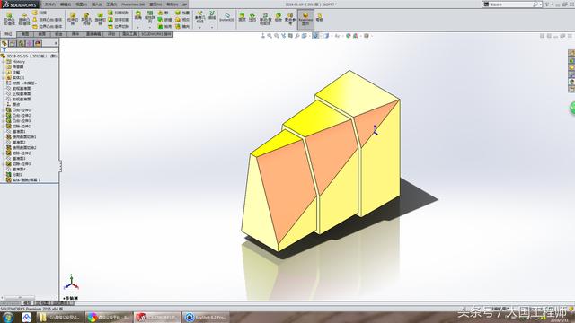Viewport: 575px width, 323px height.
Task: Expand the 凸台-拉伸1 feature node
Action: coord(4,109)
